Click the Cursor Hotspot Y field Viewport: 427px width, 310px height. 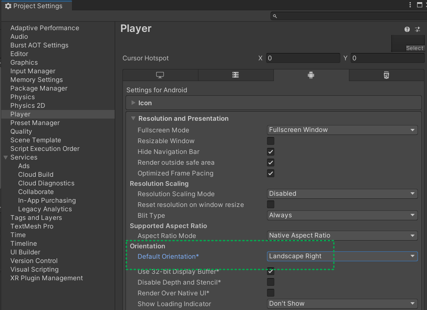[387, 58]
